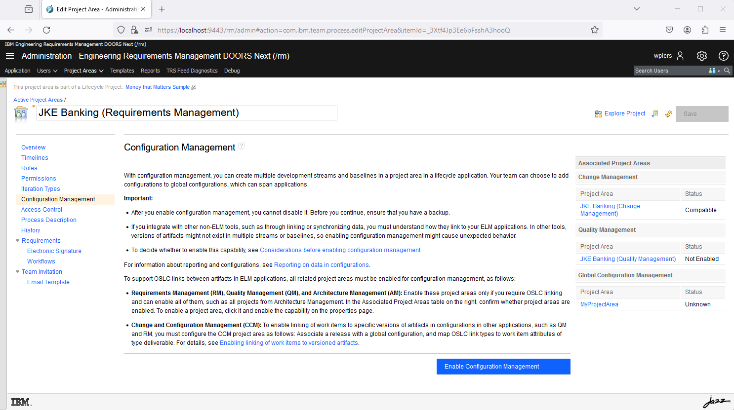The height and width of the screenshot is (410, 734).
Task: Open Reporting on data in configurations link
Action: (x=322, y=265)
